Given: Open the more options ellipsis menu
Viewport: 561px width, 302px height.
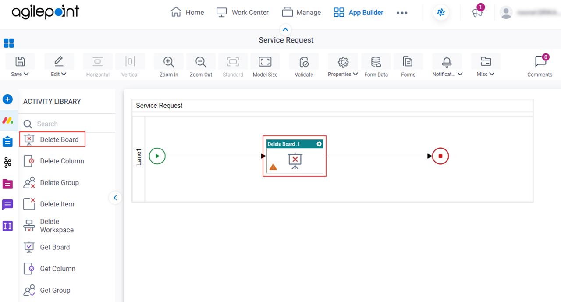Looking at the screenshot, I should (x=402, y=13).
